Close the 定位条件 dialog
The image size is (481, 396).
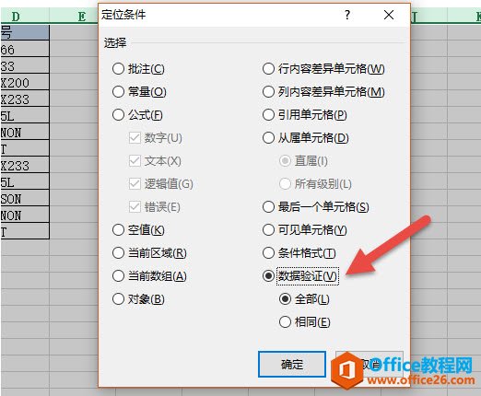pos(389,15)
